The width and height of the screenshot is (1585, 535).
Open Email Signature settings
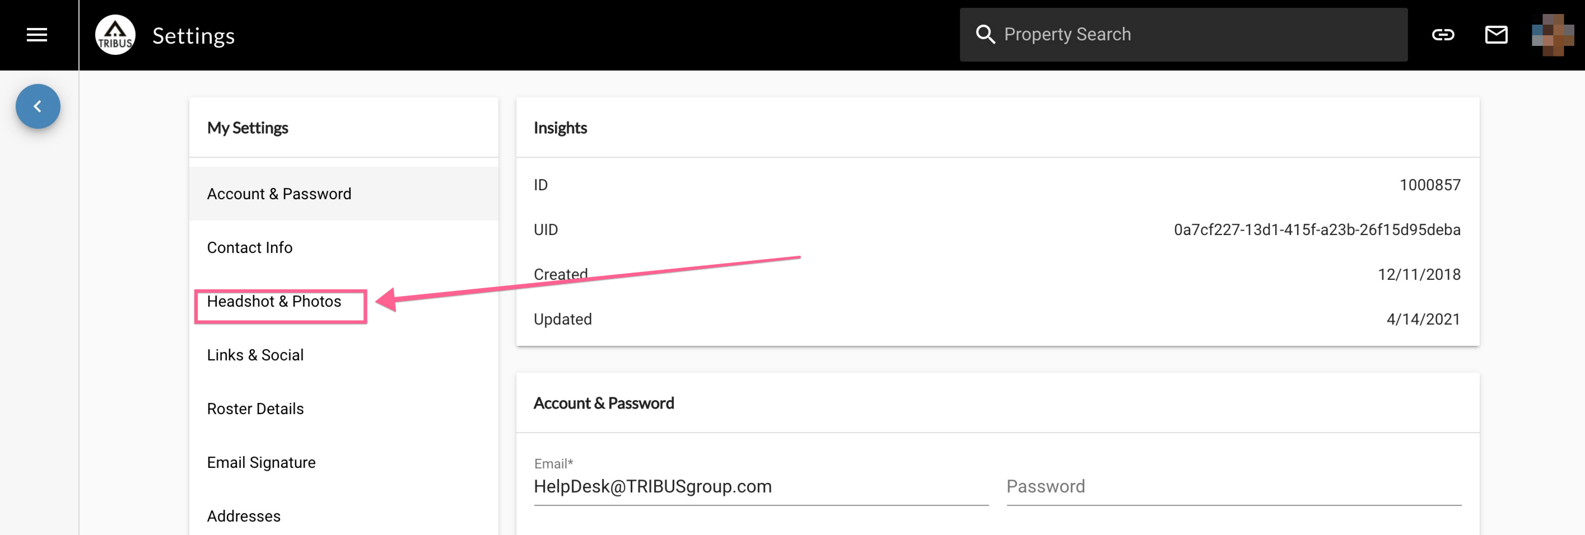[343, 462]
